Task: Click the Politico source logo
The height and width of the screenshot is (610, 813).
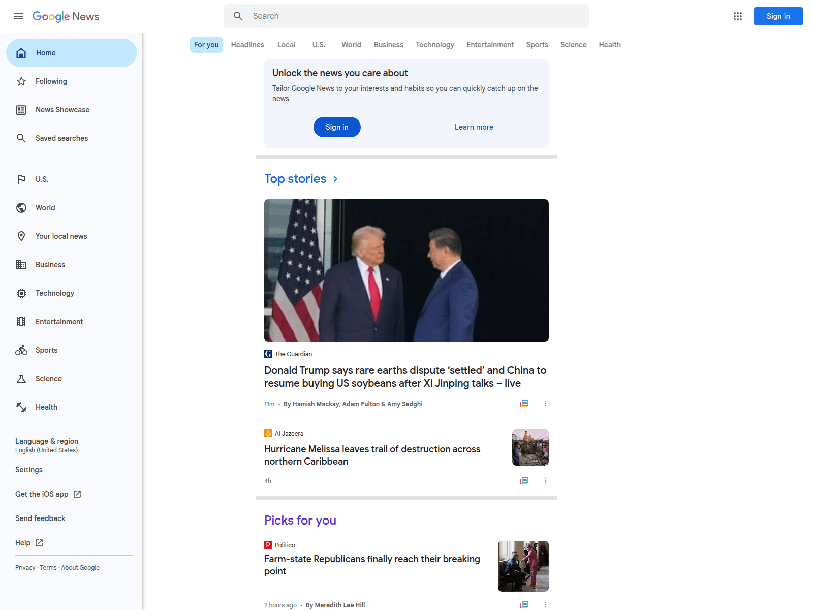Action: (268, 545)
